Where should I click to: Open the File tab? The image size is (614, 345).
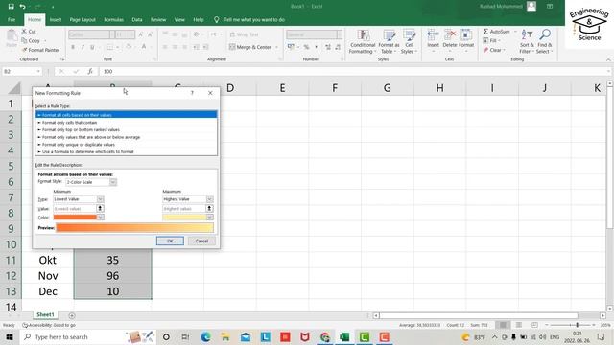pos(12,19)
